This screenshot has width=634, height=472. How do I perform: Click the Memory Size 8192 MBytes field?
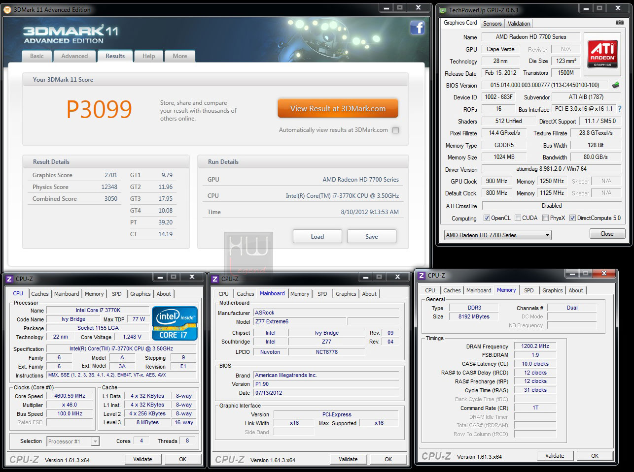[x=474, y=316]
